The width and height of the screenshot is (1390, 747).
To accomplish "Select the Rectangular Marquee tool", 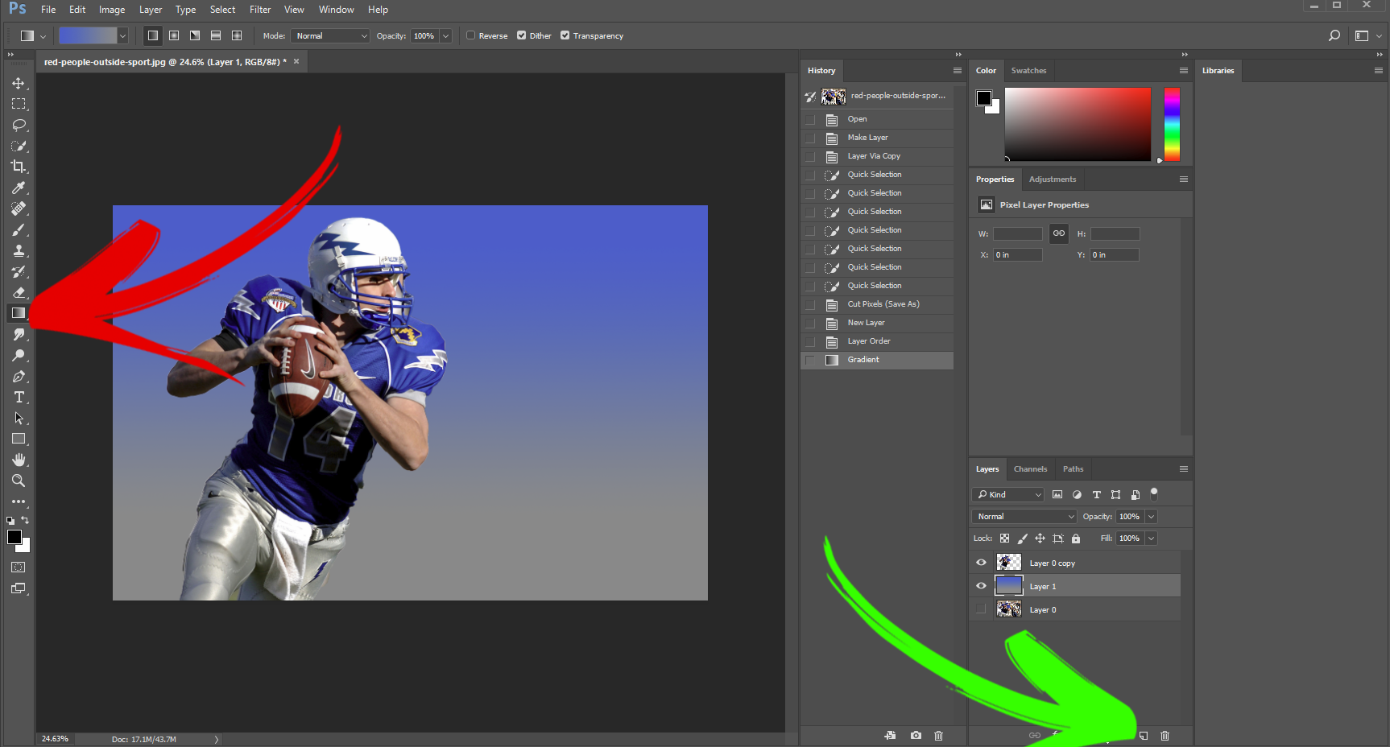I will click(19, 104).
